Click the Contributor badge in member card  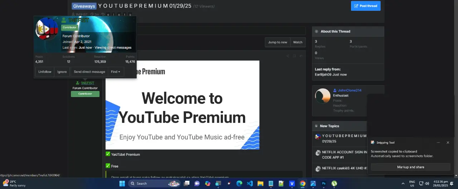tap(69, 28)
